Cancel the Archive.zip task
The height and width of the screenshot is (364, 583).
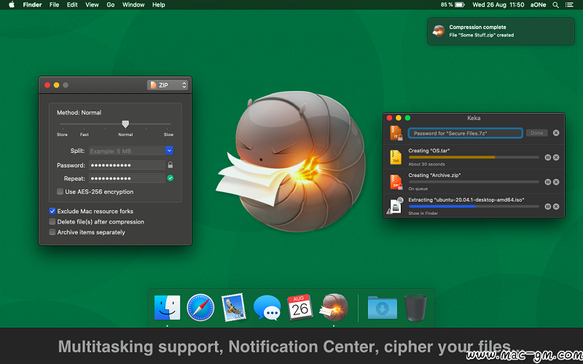tap(556, 182)
